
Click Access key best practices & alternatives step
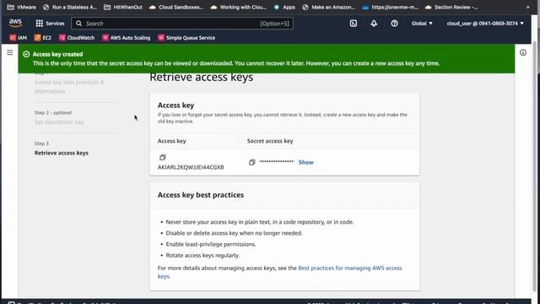pyautogui.click(x=69, y=86)
